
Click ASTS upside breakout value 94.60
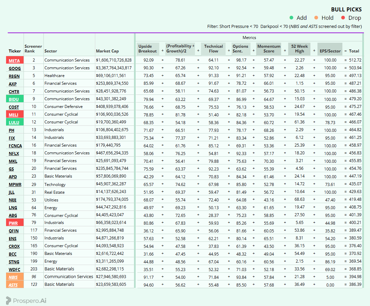tap(148, 285)
